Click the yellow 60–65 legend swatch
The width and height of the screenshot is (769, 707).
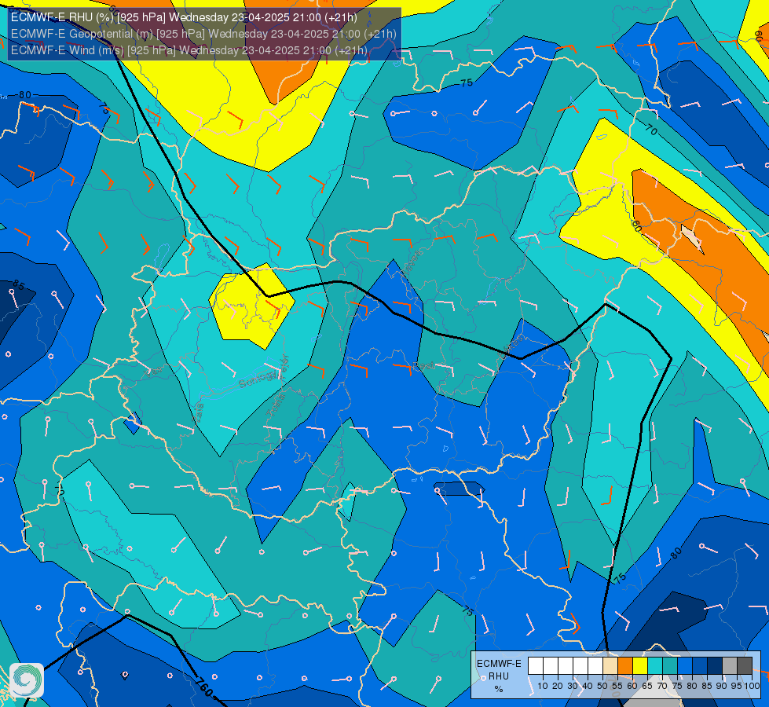(640, 666)
